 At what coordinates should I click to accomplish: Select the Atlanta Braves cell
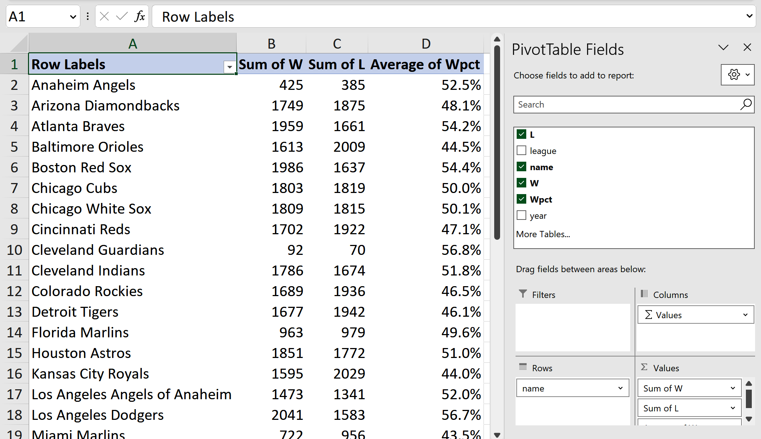tap(133, 126)
